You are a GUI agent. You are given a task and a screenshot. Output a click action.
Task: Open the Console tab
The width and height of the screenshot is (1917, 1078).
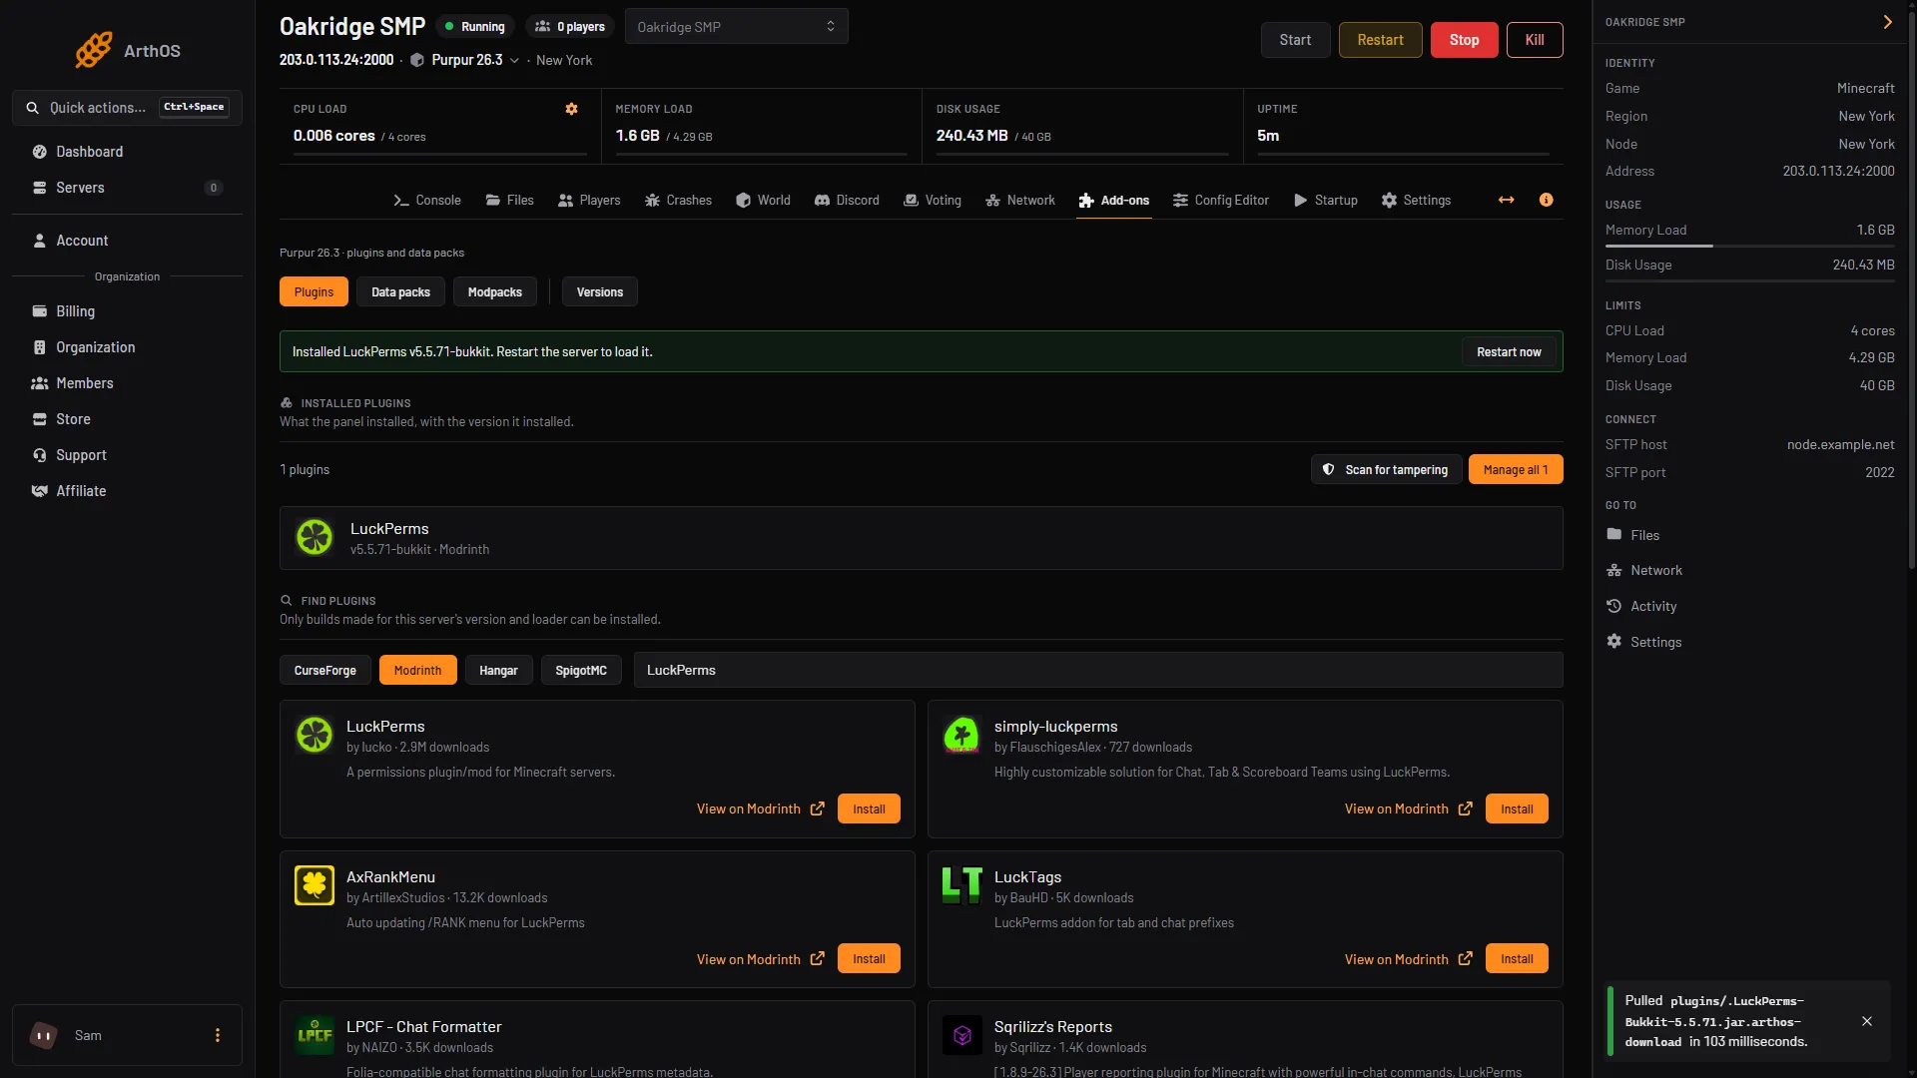pos(427,201)
